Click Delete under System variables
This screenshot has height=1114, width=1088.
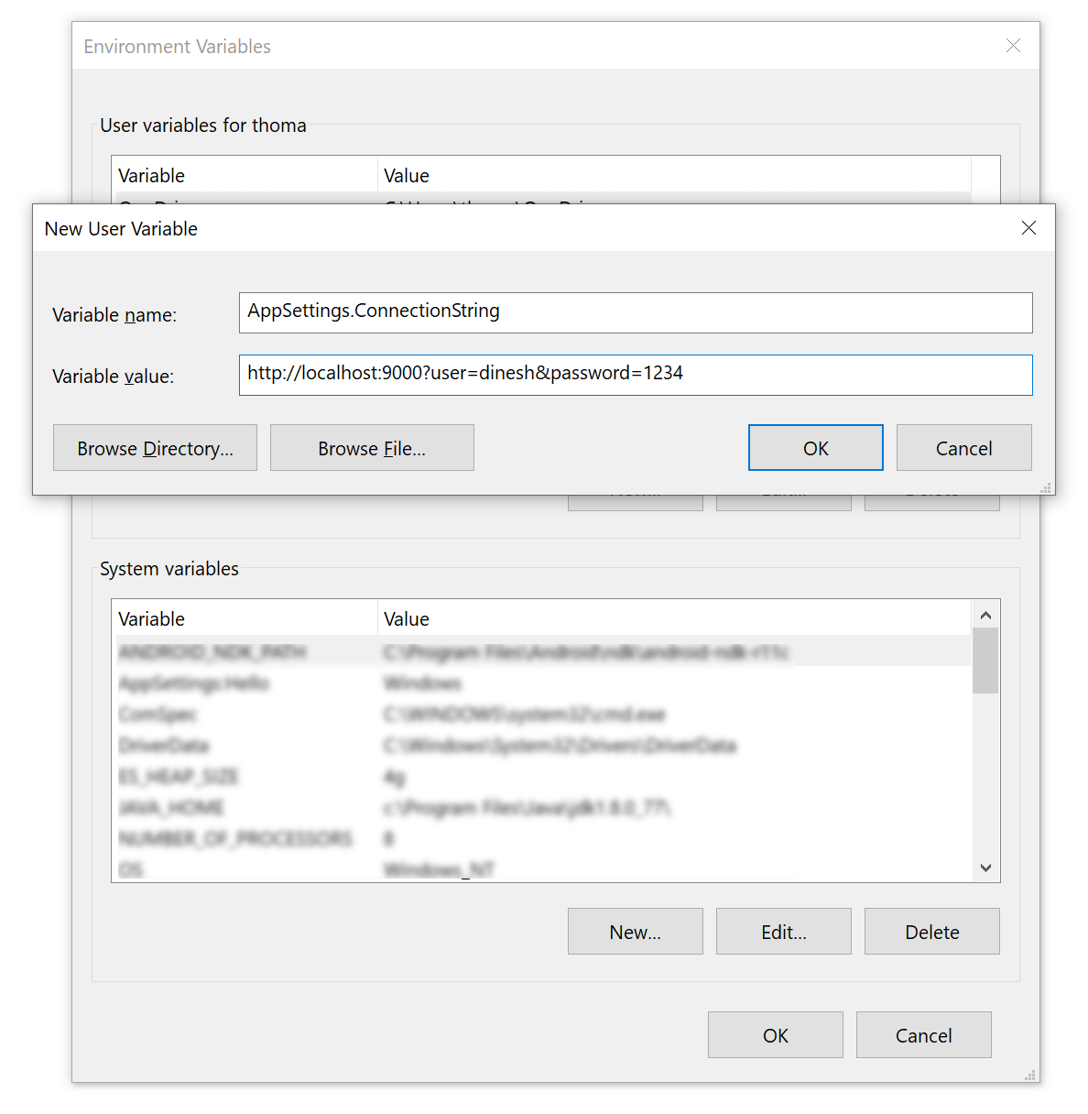click(931, 931)
